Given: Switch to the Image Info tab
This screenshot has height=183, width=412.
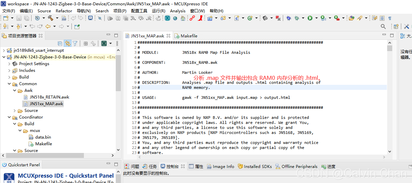Looking at the screenshot, I should (x=220, y=166).
